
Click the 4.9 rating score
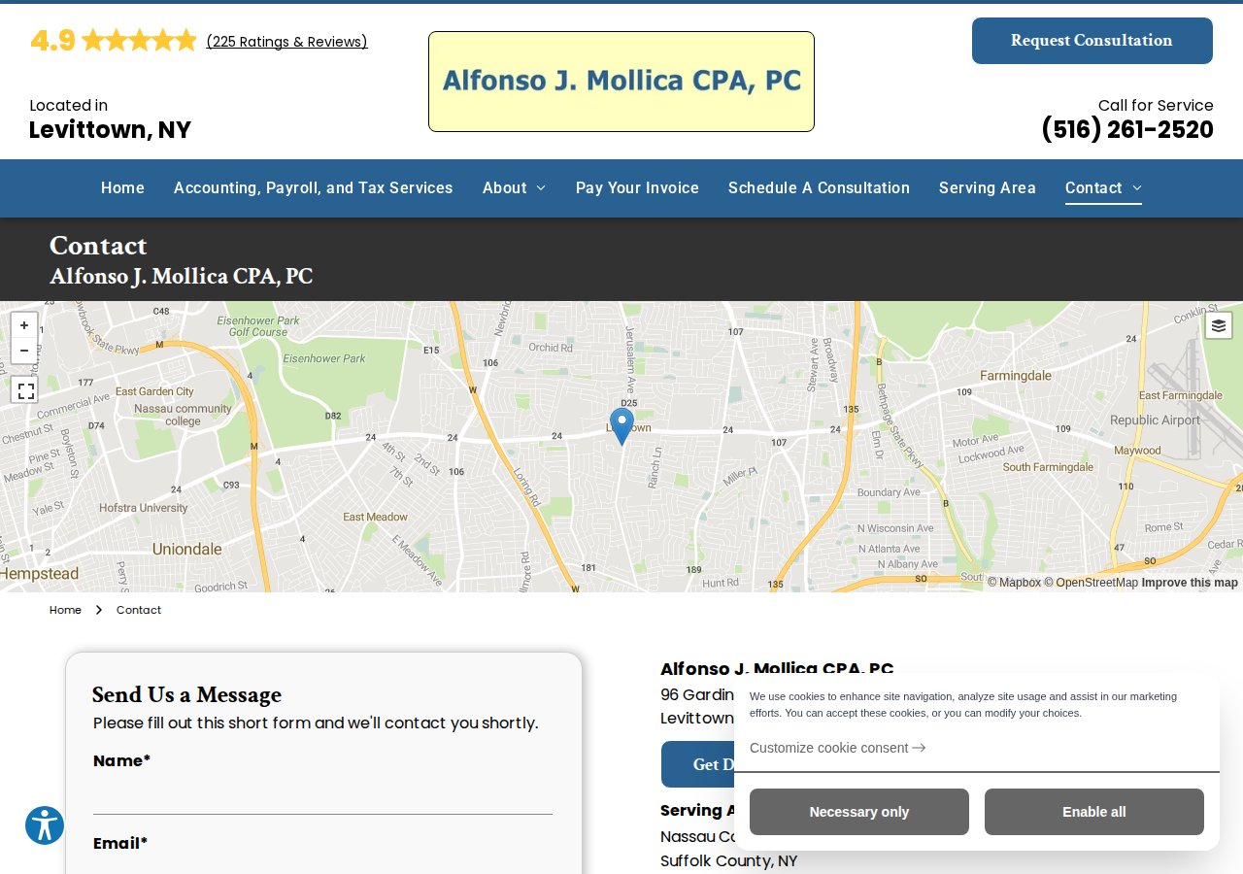pyautogui.click(x=52, y=40)
